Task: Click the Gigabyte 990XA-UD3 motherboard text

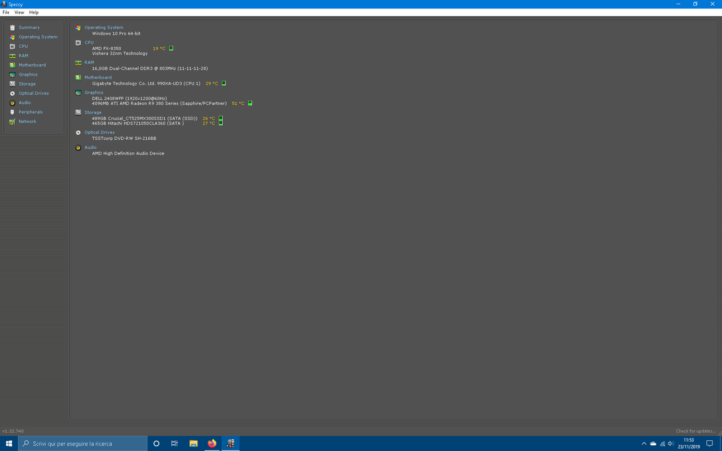Action: (x=146, y=83)
